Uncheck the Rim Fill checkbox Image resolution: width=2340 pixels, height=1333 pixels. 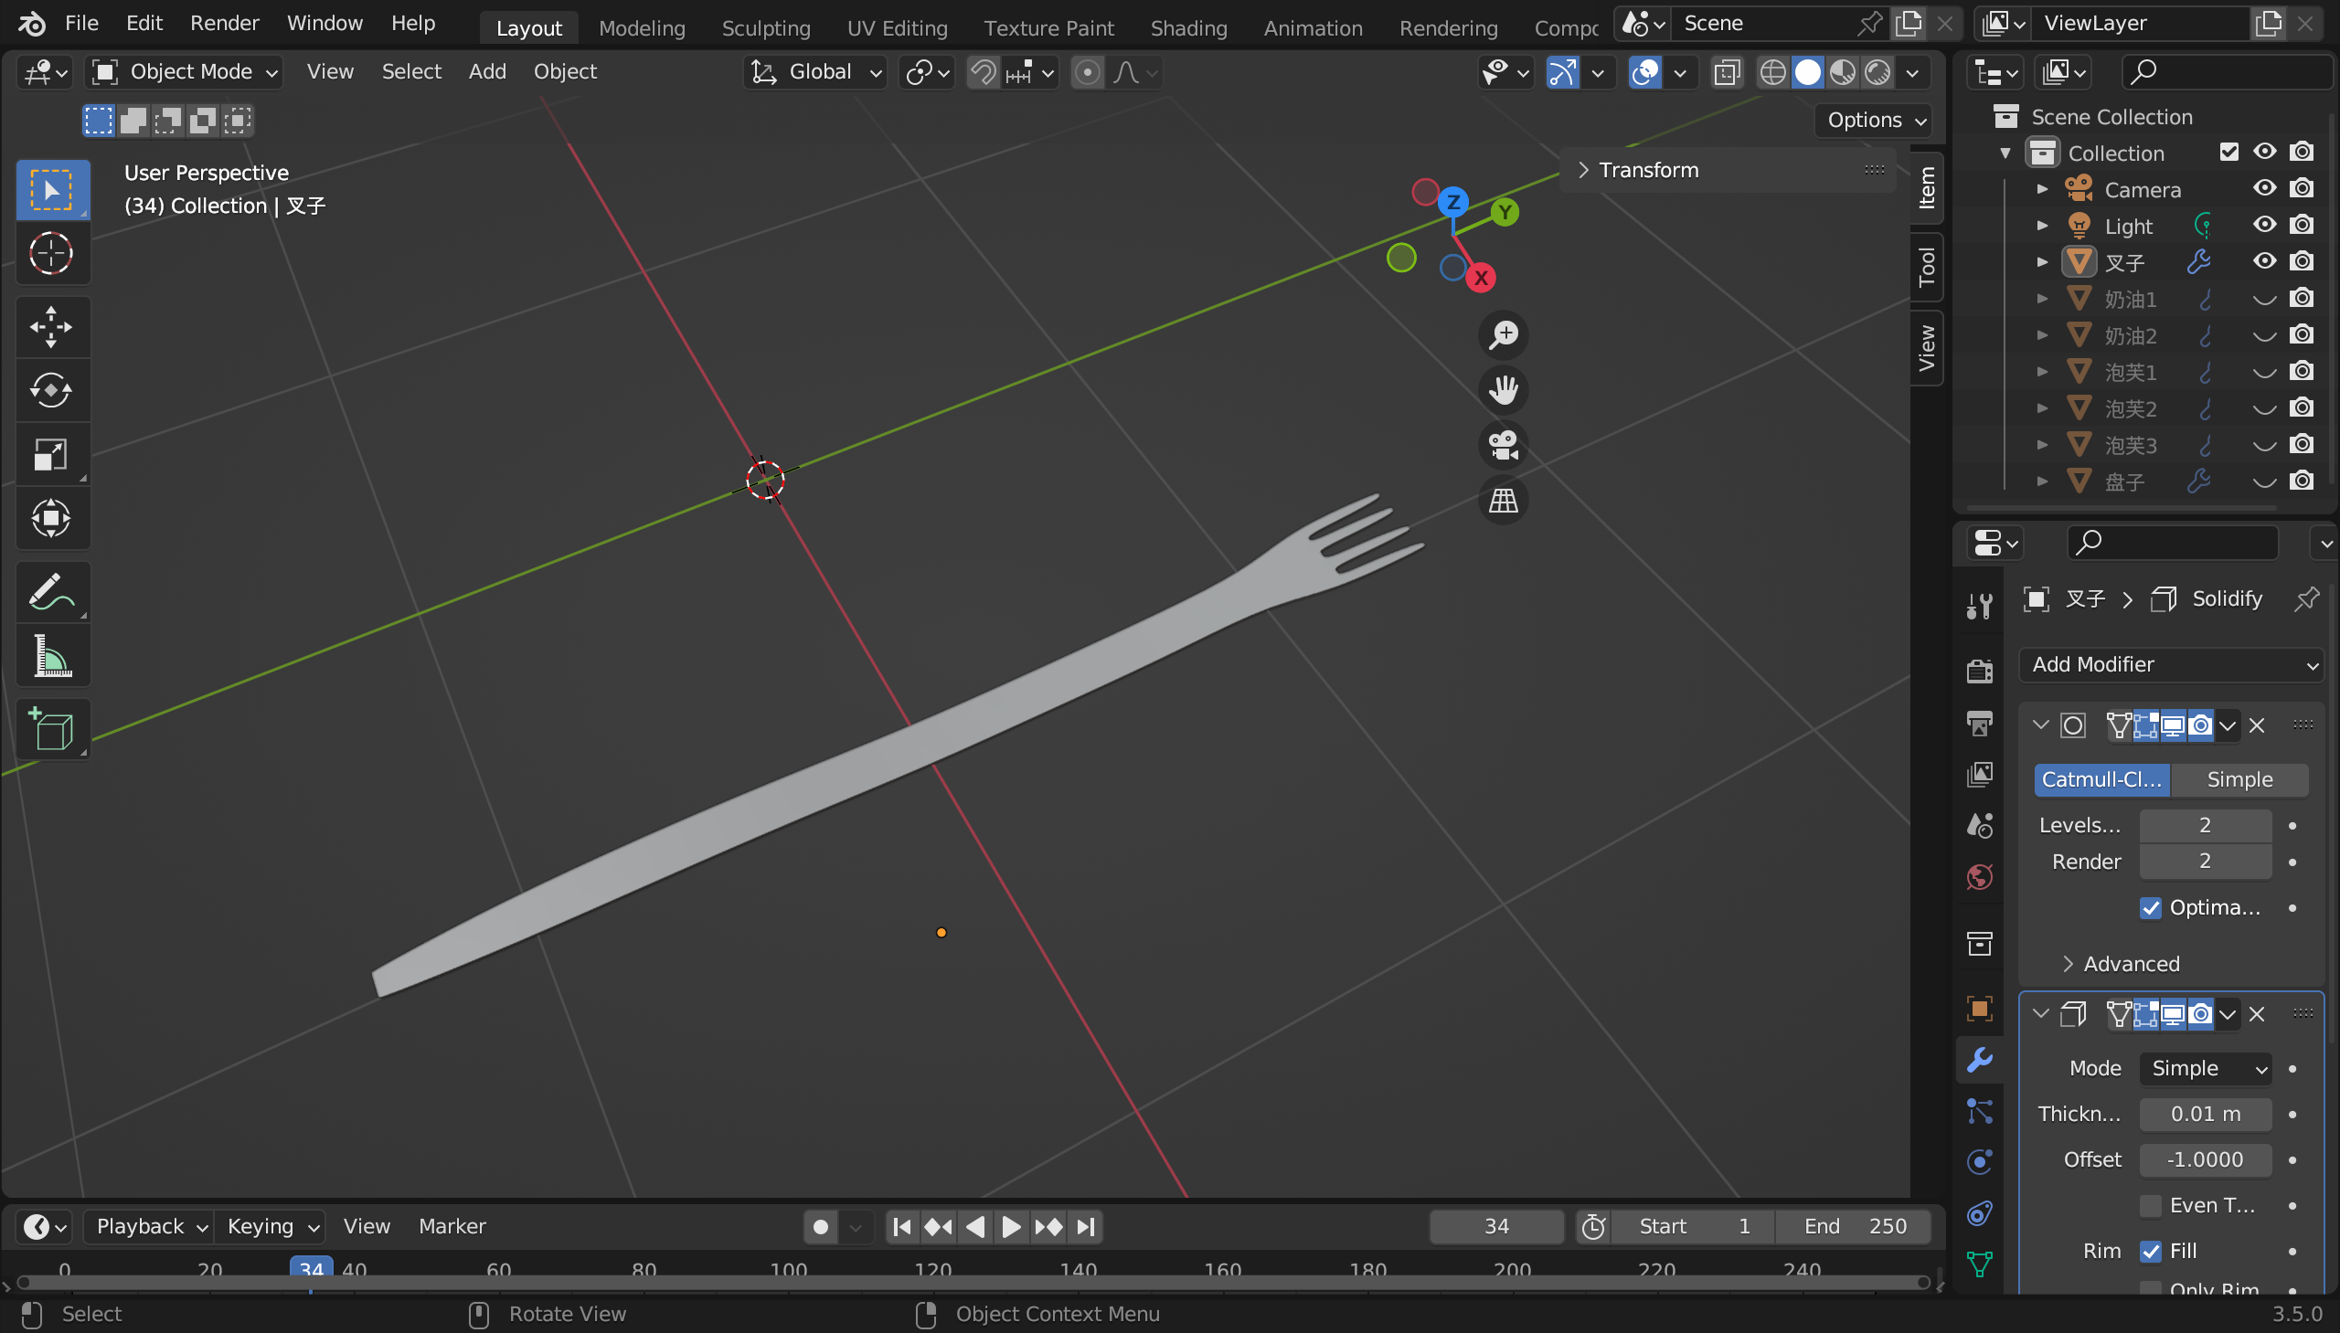[x=2150, y=1252]
